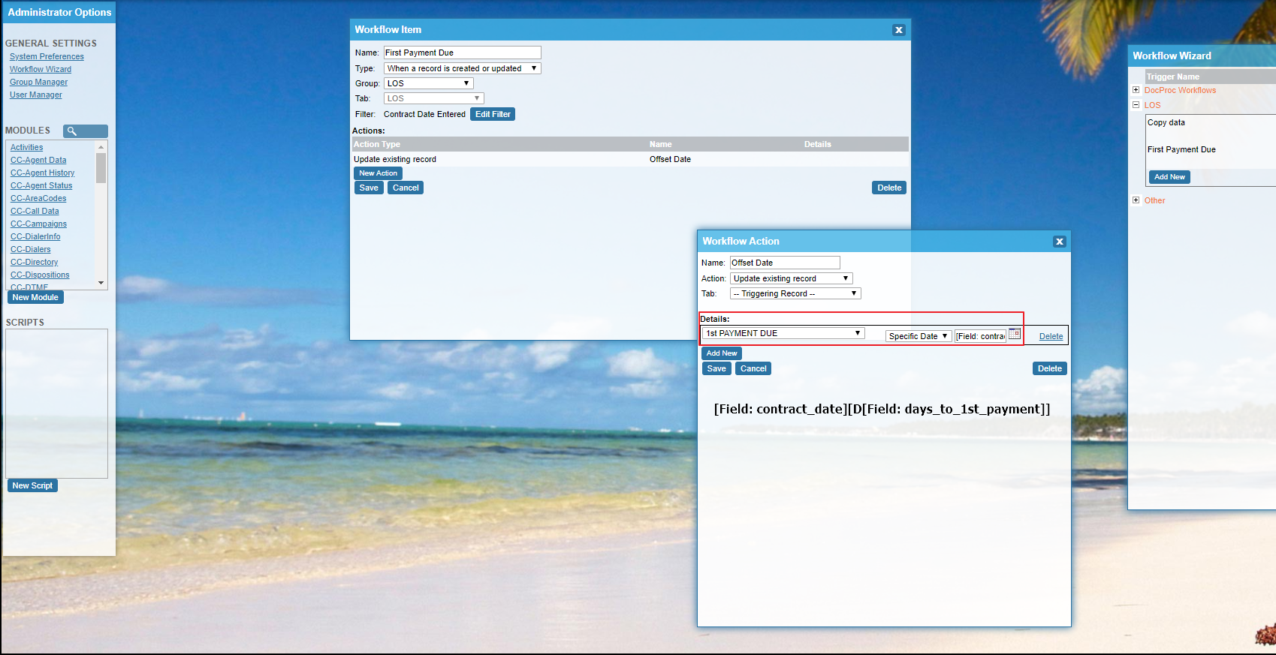Viewport: 1276px width, 655px height.
Task: Open the '1st PAYMENT DUE' field dropdown
Action: coord(783,333)
